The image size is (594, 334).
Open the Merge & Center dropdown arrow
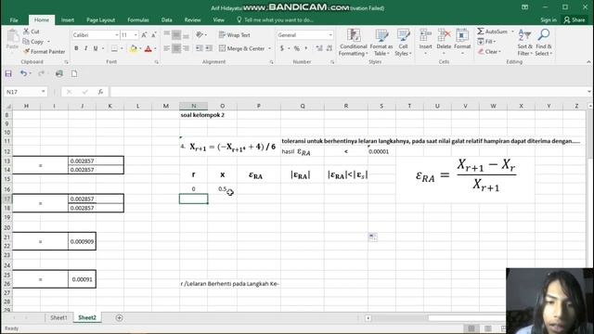pos(270,48)
